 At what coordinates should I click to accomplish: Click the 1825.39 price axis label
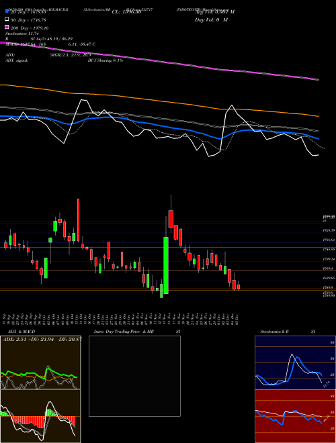[329, 230]
